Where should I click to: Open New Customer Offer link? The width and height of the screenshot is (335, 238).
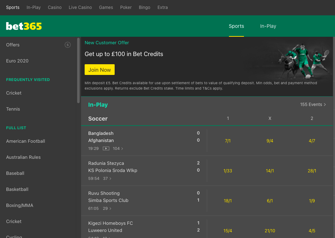point(107,43)
